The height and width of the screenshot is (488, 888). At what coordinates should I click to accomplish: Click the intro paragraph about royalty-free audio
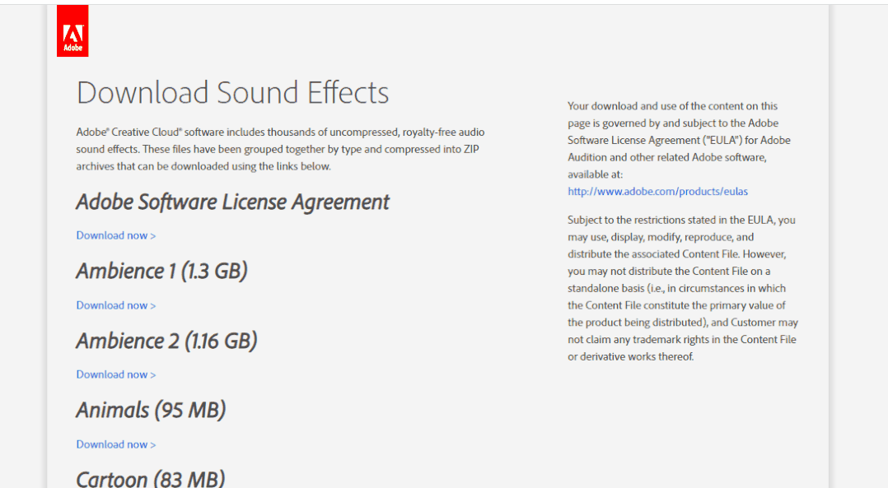(x=280, y=149)
